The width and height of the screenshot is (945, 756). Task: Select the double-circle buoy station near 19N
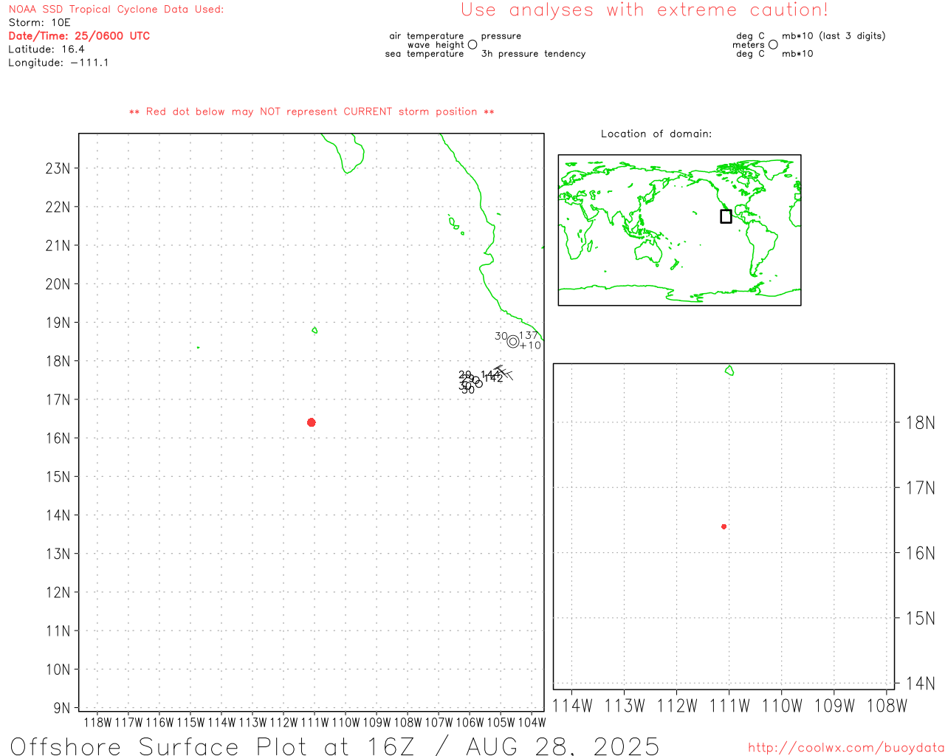(512, 342)
